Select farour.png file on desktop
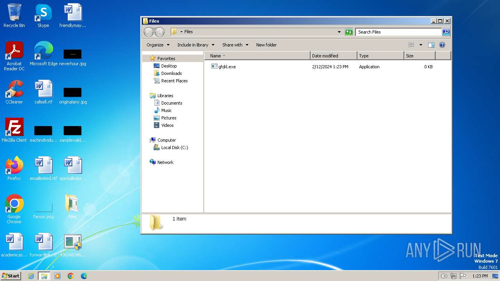Screen dimensions: 500x281 pyautogui.click(x=43, y=209)
